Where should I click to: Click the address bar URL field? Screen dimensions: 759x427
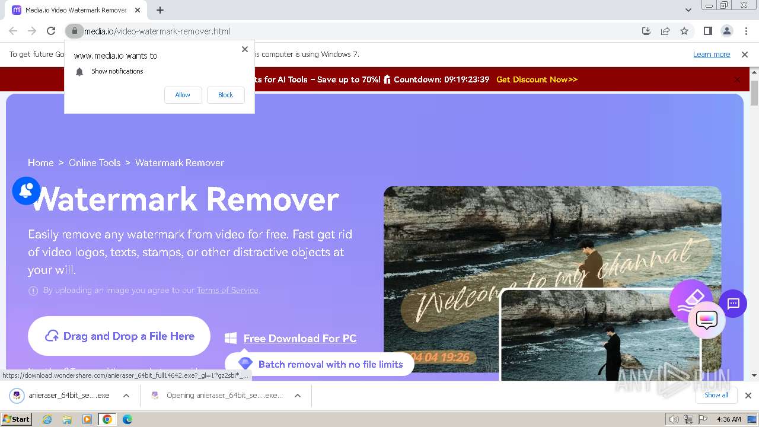(x=356, y=31)
